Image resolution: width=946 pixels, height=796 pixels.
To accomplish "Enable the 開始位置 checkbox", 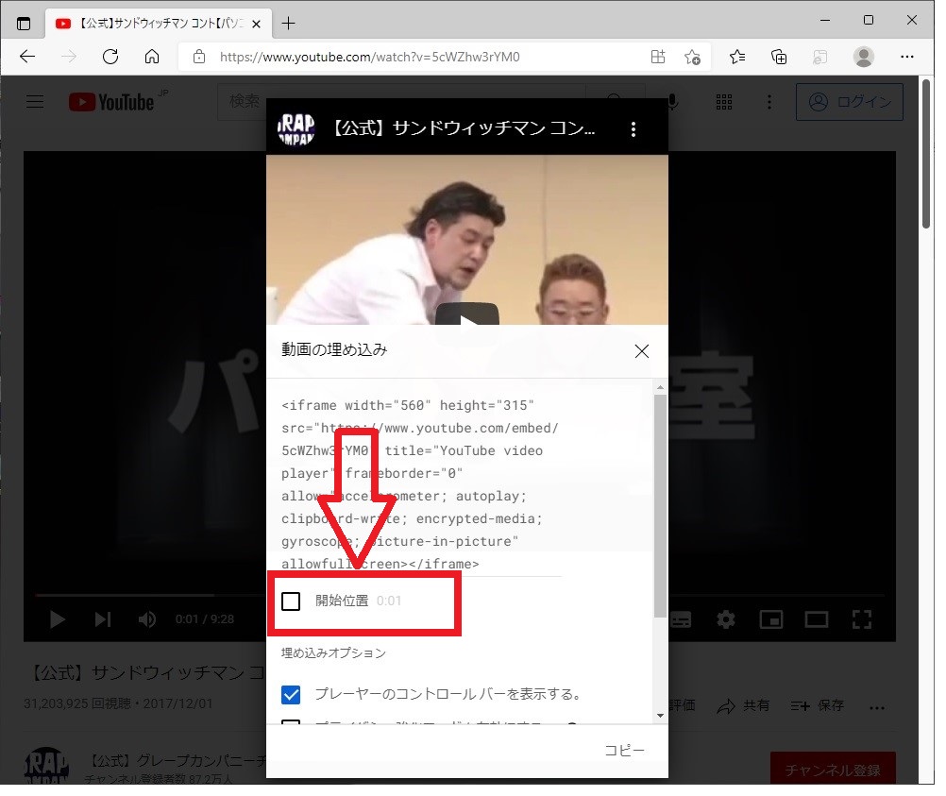I will click(291, 601).
